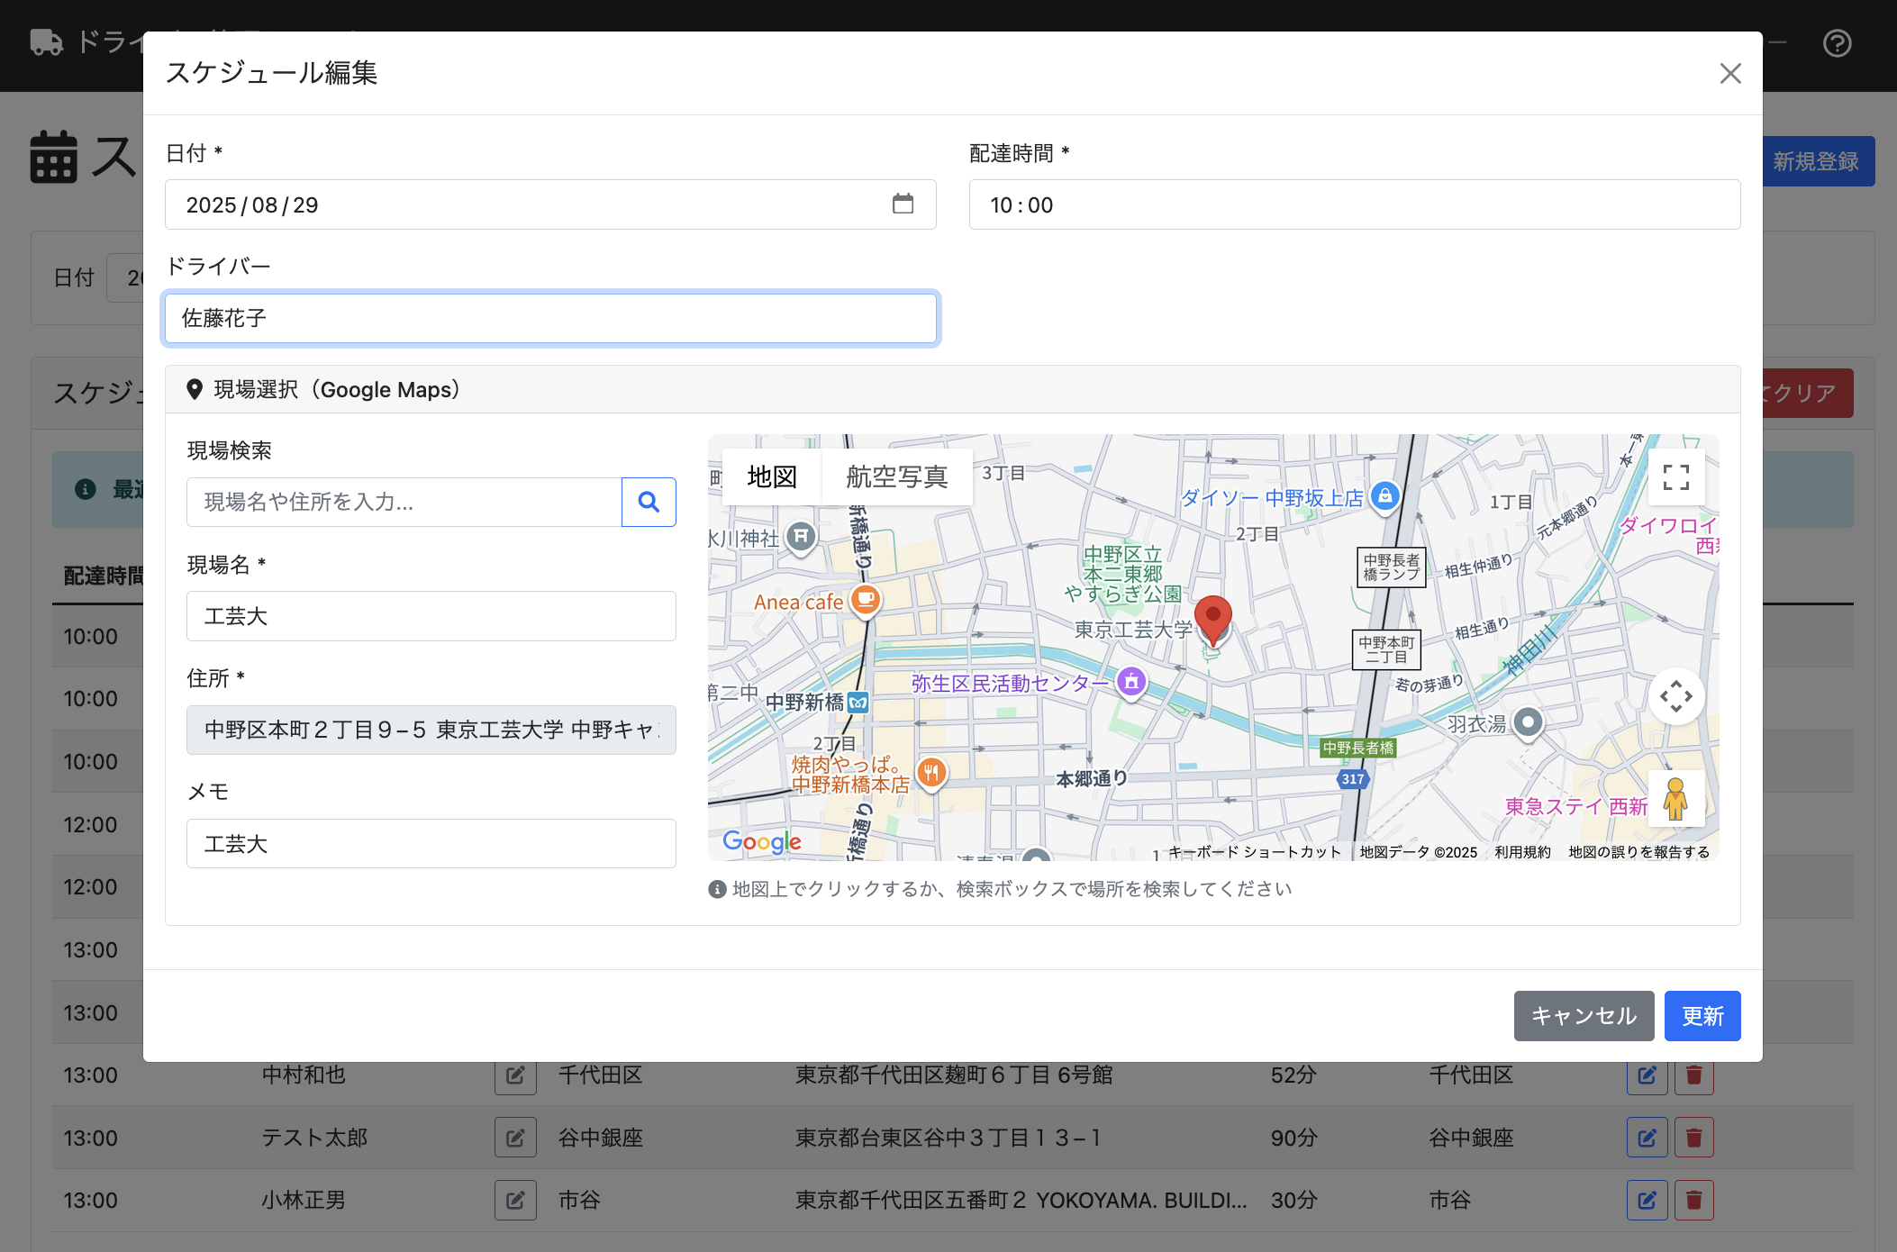This screenshot has width=1897, height=1252.
Task: Click Anea cafe marker on map
Action: [x=865, y=599]
